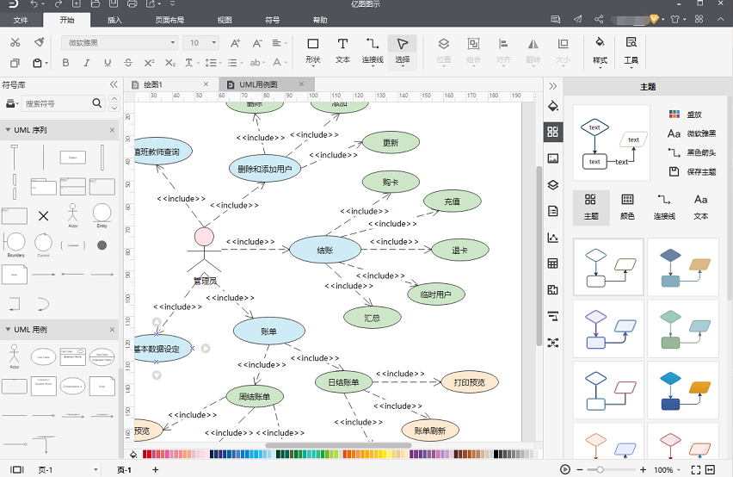This screenshot has height=477, width=733.
Task: Pick the red swatch in color bar
Action: click(x=145, y=454)
